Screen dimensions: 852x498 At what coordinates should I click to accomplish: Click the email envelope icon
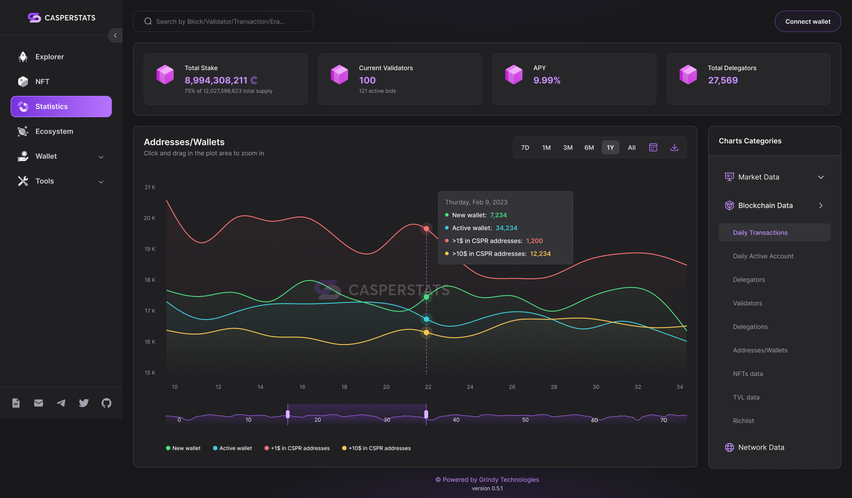coord(39,403)
